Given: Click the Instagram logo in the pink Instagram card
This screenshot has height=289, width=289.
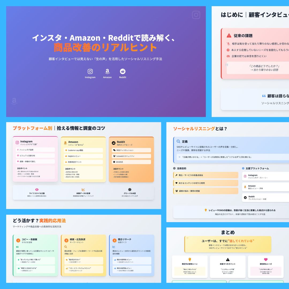Looking at the screenshot, I should coord(17,142).
